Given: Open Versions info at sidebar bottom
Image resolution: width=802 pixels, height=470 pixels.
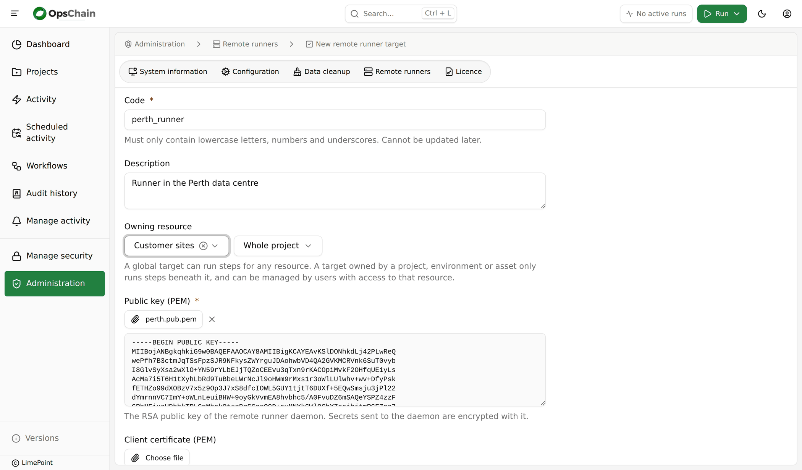Looking at the screenshot, I should [x=36, y=438].
